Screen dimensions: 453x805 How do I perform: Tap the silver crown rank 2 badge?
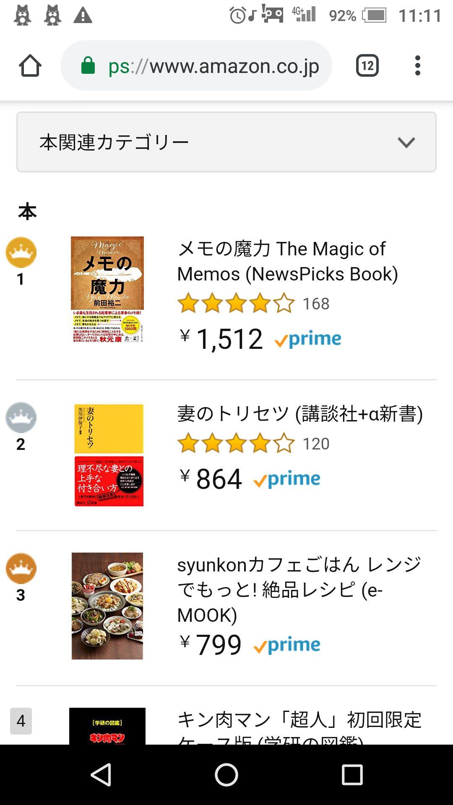click(x=21, y=418)
